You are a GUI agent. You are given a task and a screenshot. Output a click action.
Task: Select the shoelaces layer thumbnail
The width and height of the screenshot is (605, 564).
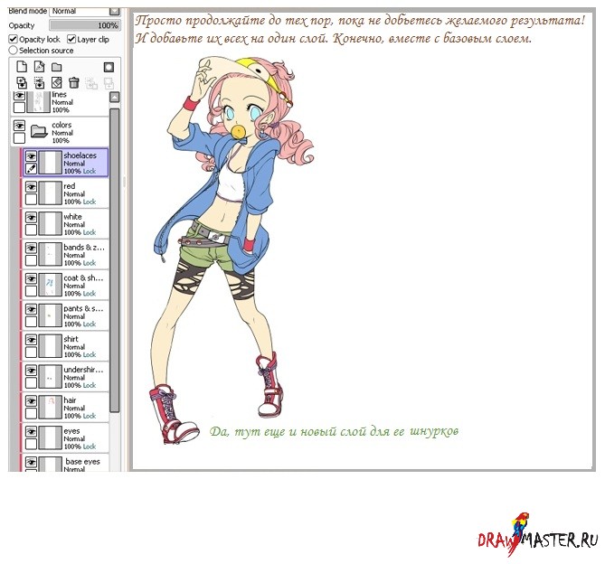[x=51, y=162]
